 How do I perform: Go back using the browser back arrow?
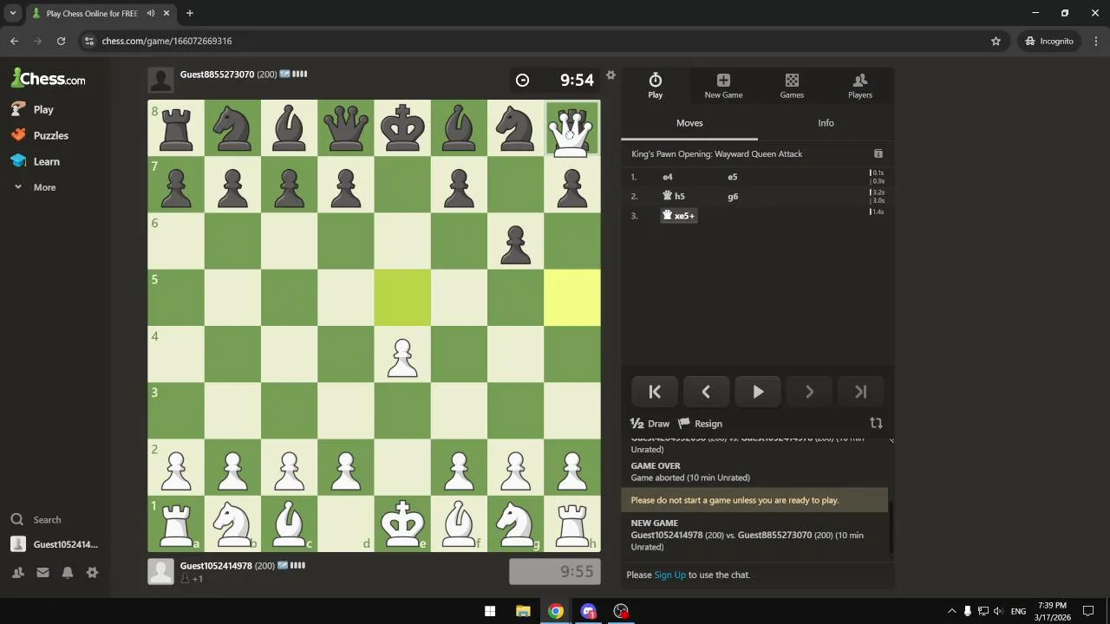pos(14,41)
